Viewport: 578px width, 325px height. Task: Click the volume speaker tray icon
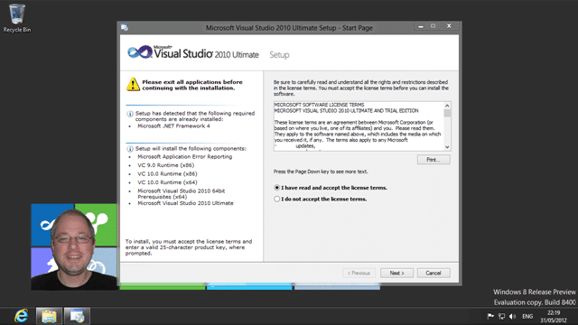(x=512, y=316)
